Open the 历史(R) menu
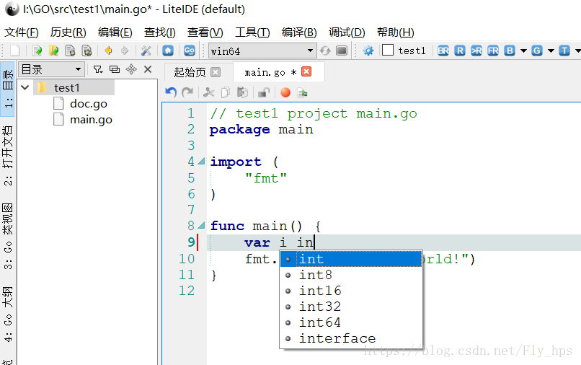The image size is (581, 365). pyautogui.click(x=68, y=32)
